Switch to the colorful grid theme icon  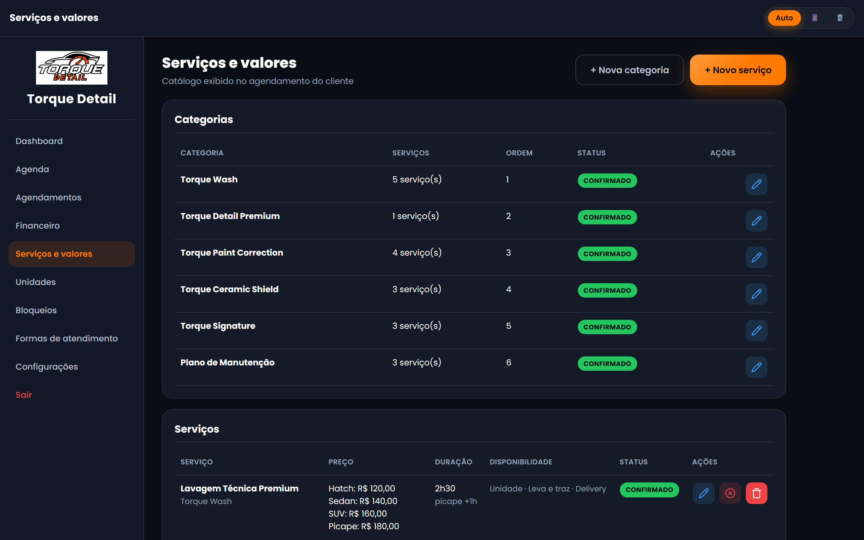click(814, 18)
